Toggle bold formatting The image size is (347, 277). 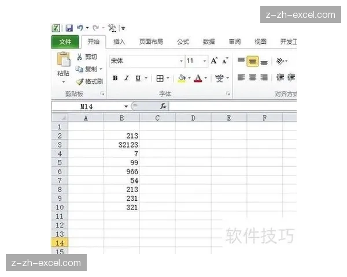point(115,78)
